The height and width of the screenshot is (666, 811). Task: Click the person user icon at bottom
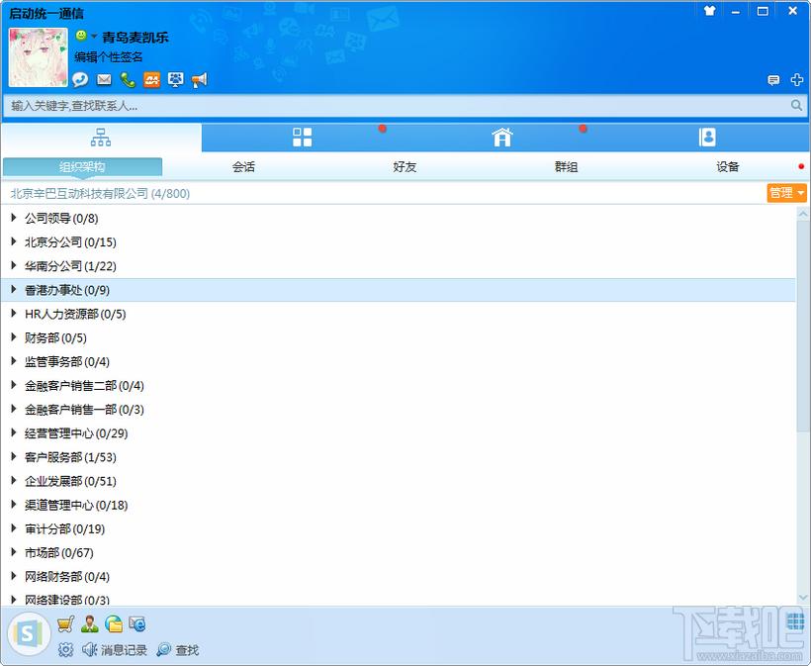point(90,624)
